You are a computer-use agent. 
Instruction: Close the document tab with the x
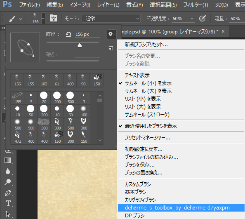point(223,32)
